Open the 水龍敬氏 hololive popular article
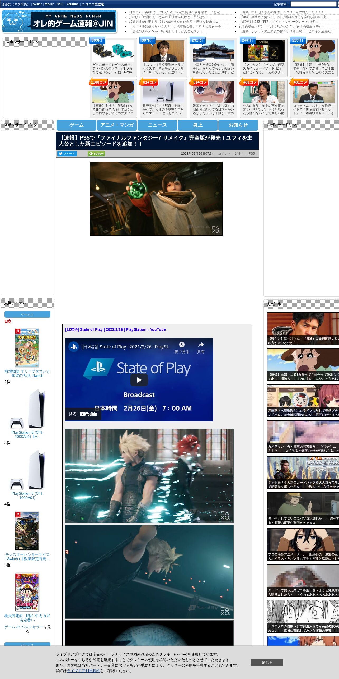This screenshot has height=679, width=339. click(303, 401)
